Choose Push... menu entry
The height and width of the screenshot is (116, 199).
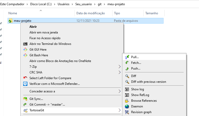click(154, 69)
